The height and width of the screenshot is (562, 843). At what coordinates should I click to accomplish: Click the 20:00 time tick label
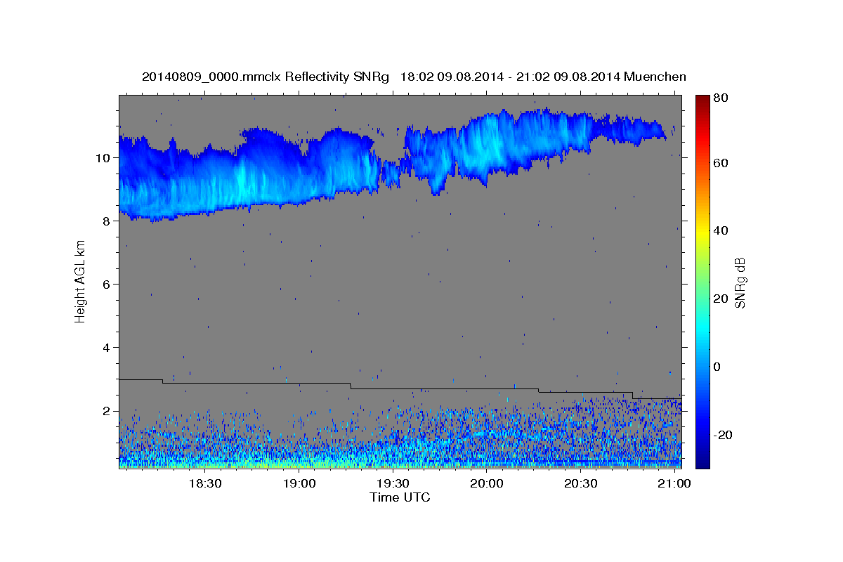(x=487, y=484)
